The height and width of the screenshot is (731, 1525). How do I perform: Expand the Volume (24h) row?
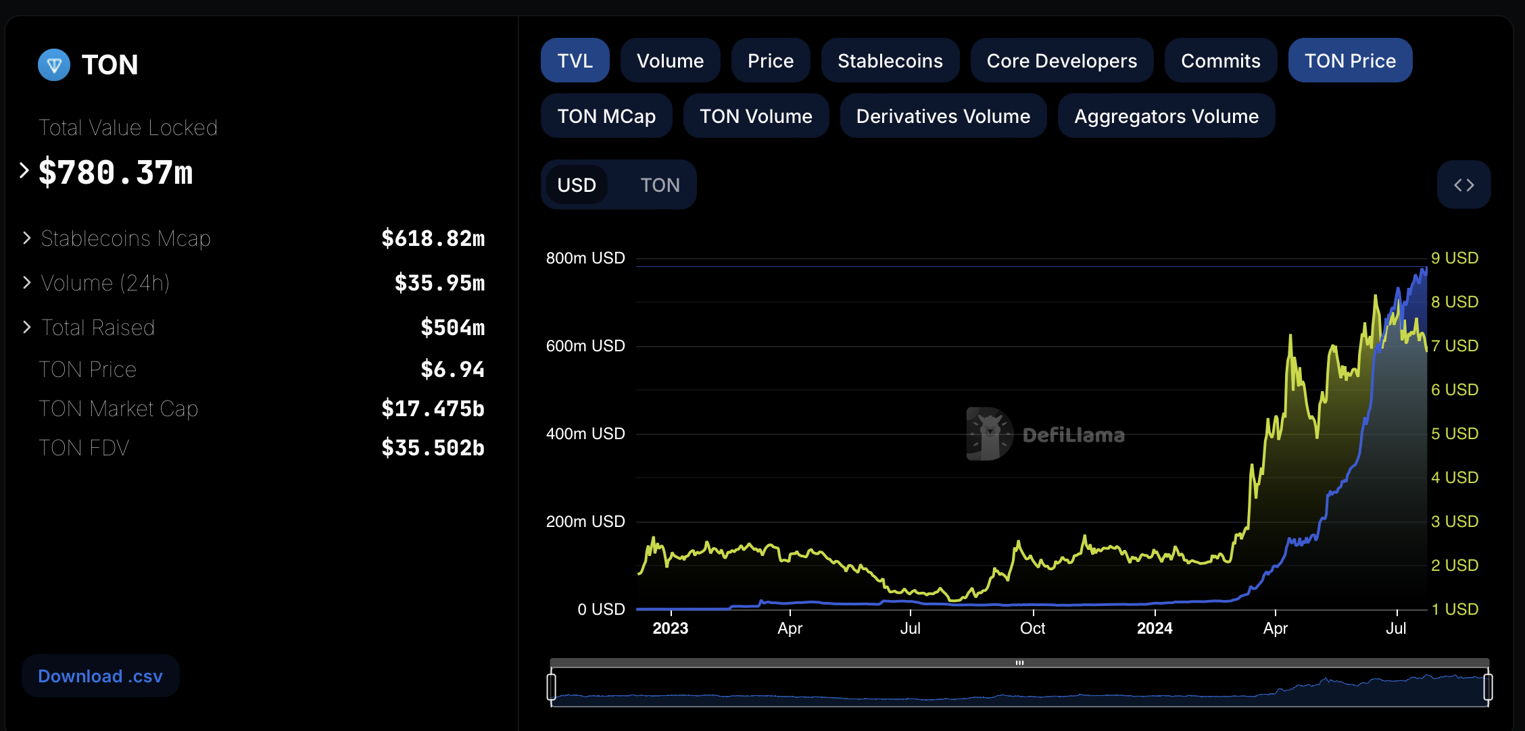(x=26, y=282)
